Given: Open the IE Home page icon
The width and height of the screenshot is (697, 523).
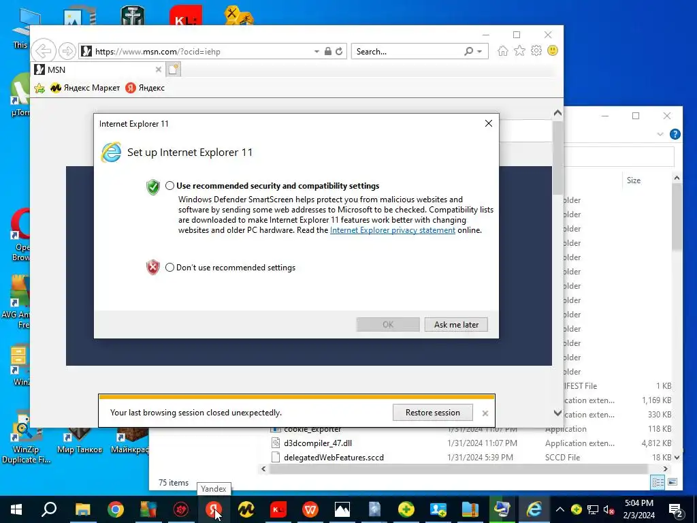Looking at the screenshot, I should (503, 50).
